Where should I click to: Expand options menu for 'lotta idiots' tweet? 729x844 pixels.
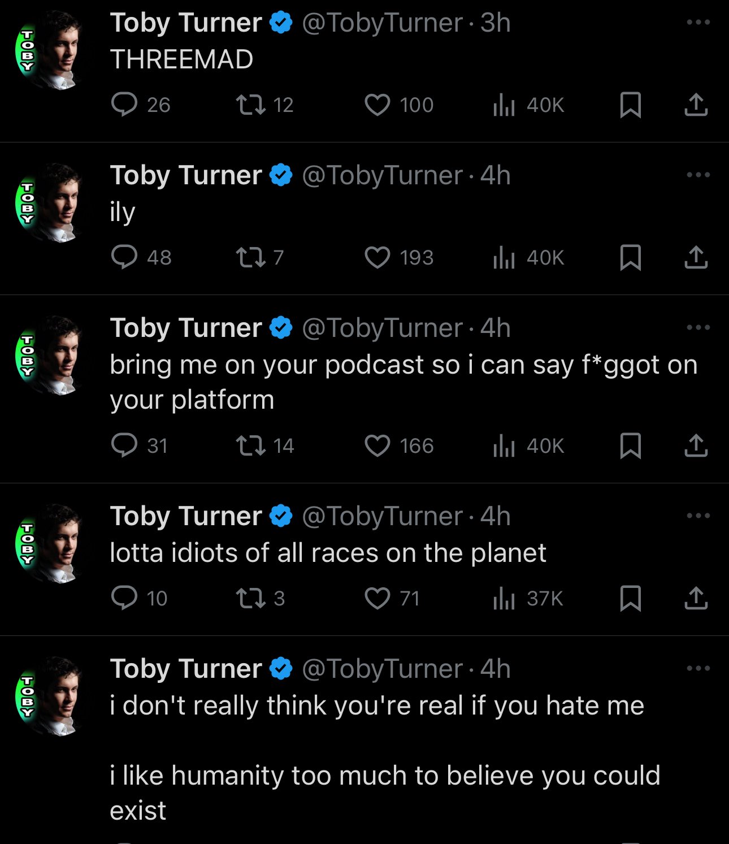(698, 516)
